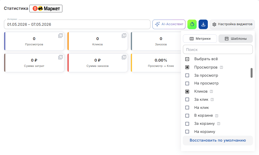Click the blue download report icon

point(203,24)
